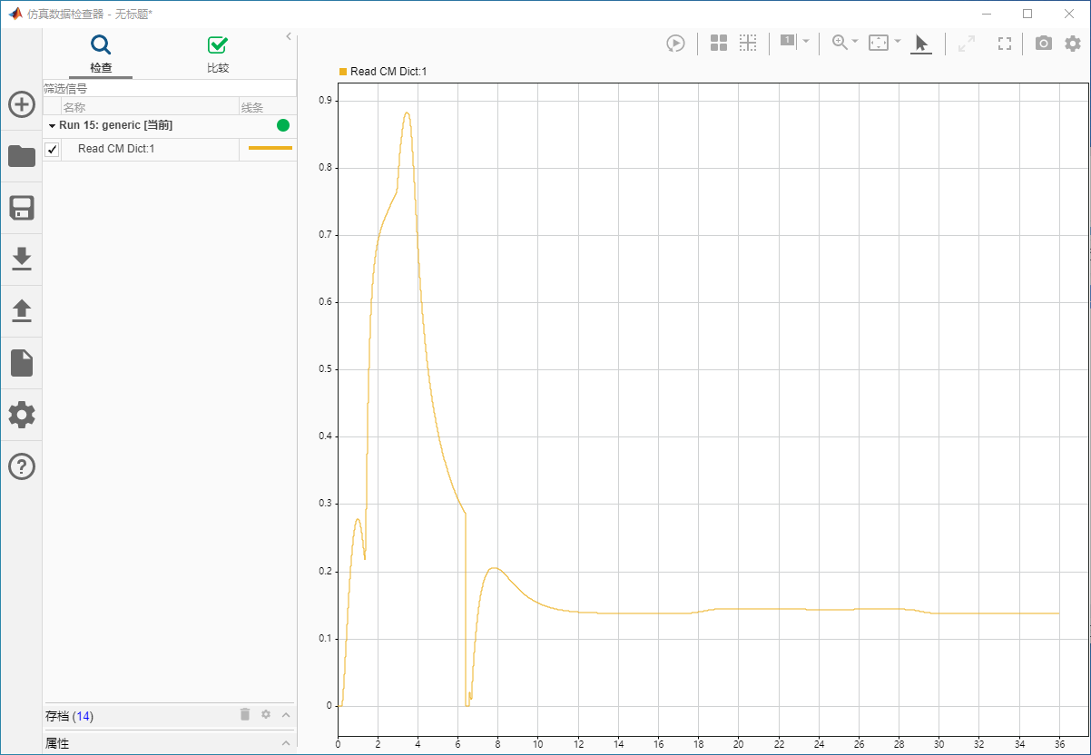Screen dimensions: 1091x755
Task: Open a session with the folder icon
Action: pos(22,156)
